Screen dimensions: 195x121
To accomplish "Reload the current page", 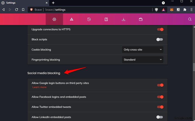I will (17, 9).
